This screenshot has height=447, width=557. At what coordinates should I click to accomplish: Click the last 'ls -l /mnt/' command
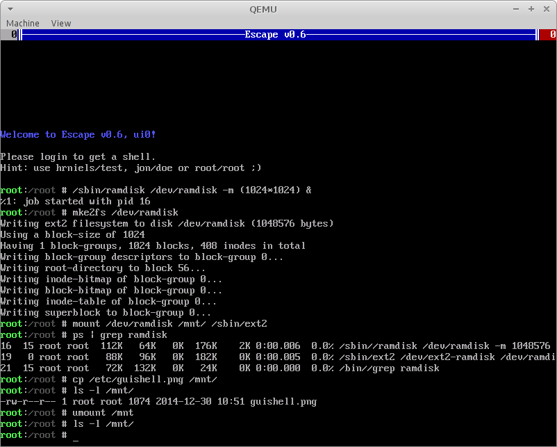(103, 424)
